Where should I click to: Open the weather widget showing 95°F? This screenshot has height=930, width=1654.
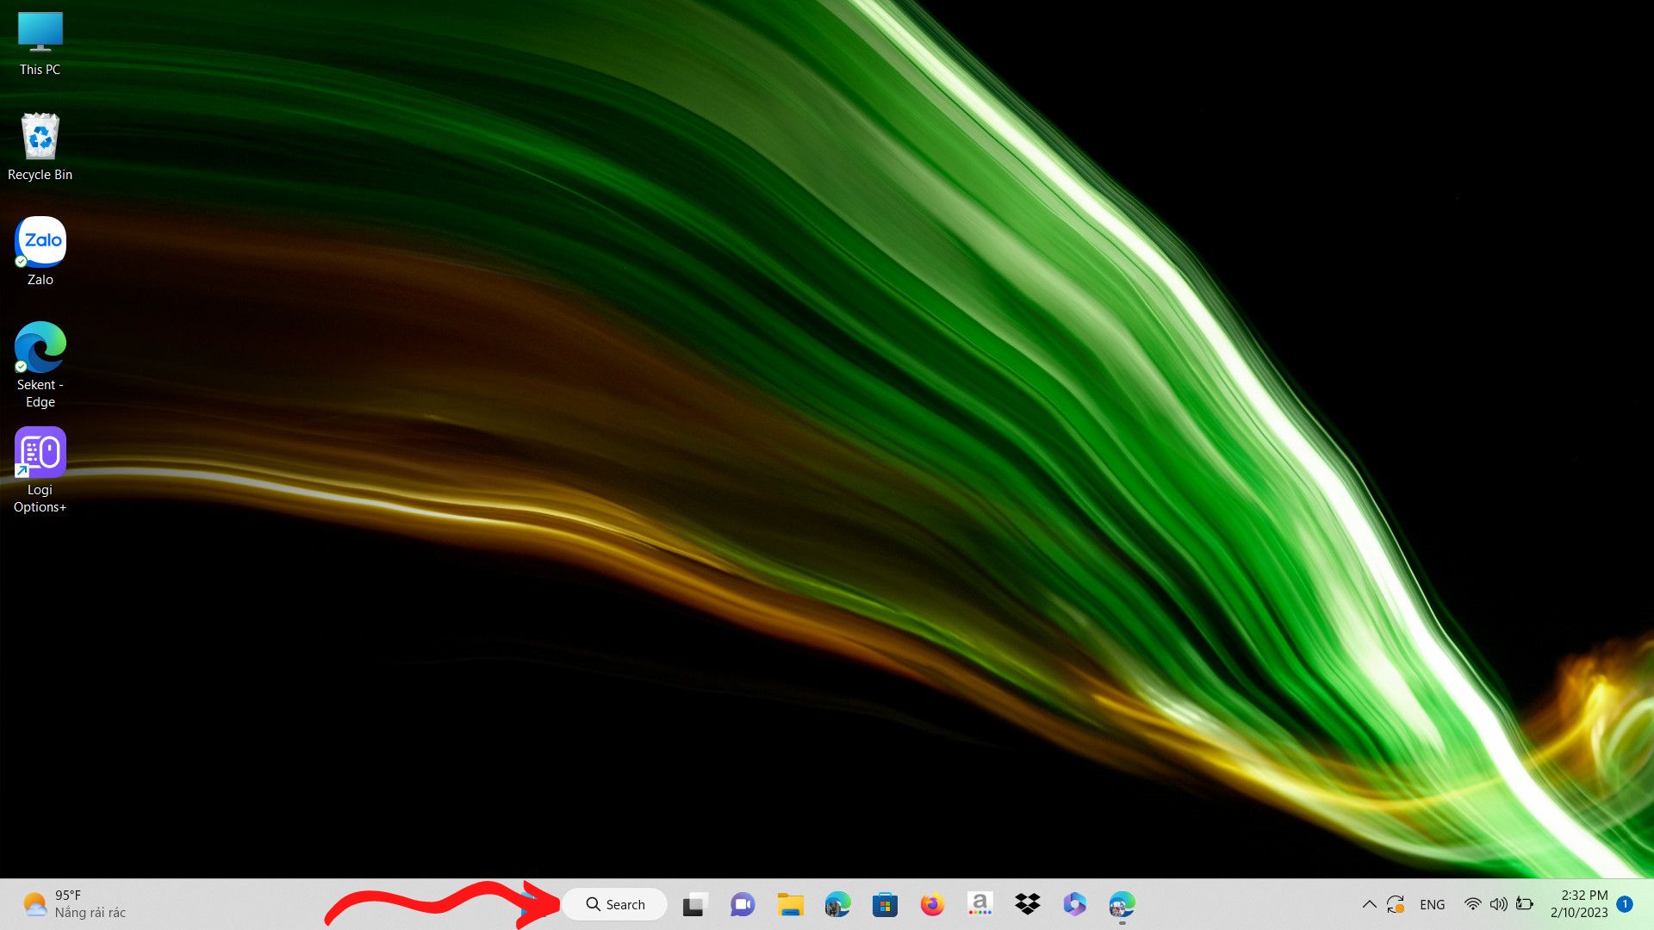click(x=74, y=904)
